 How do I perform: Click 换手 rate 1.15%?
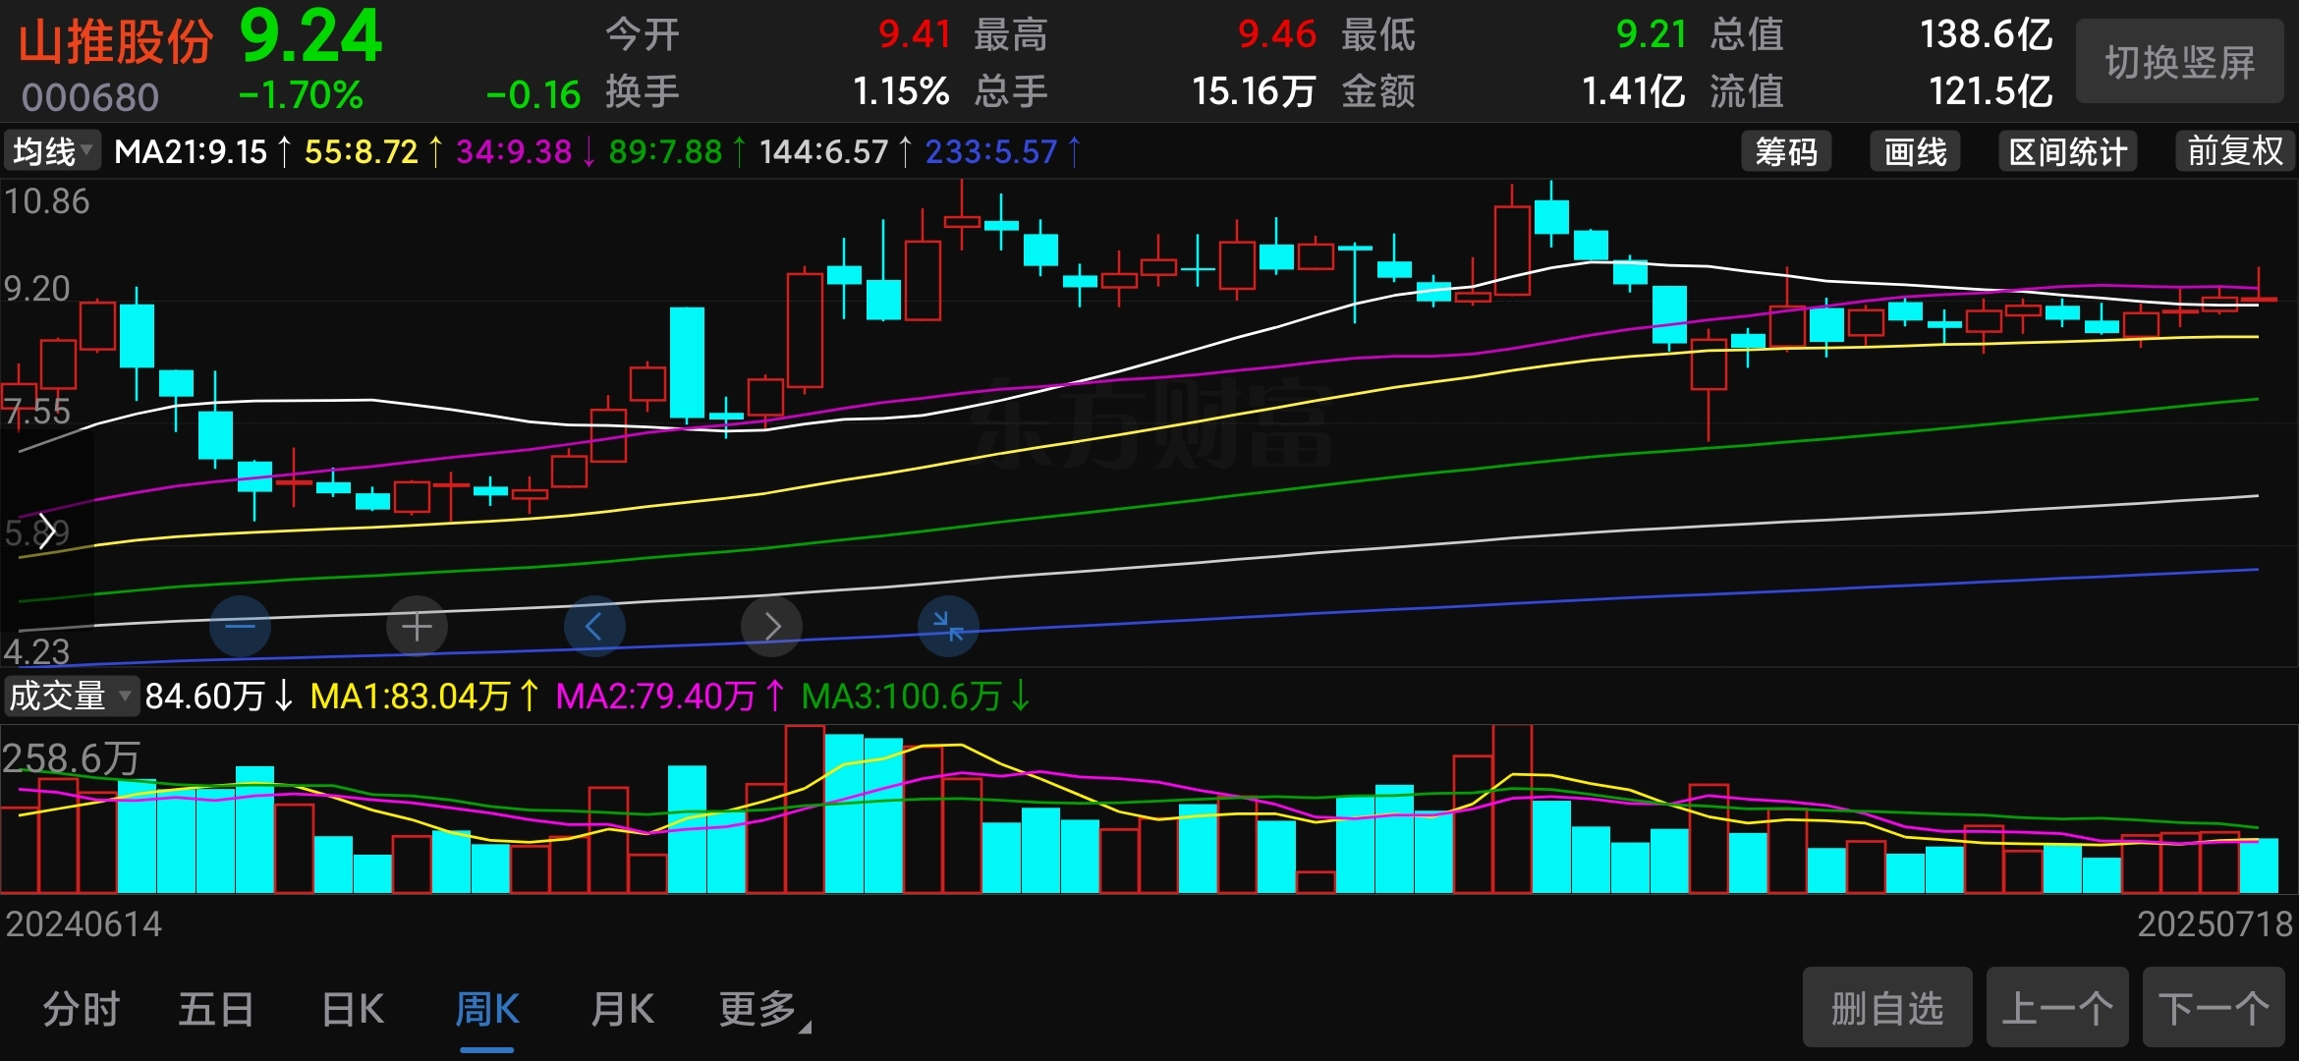pos(901,91)
